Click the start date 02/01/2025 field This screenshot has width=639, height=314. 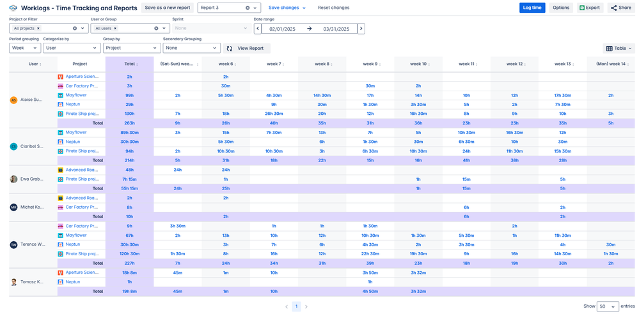[282, 29]
